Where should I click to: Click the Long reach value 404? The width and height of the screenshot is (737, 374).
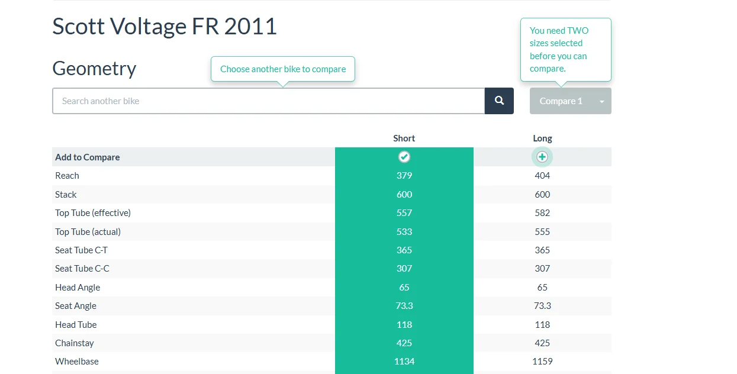542,176
